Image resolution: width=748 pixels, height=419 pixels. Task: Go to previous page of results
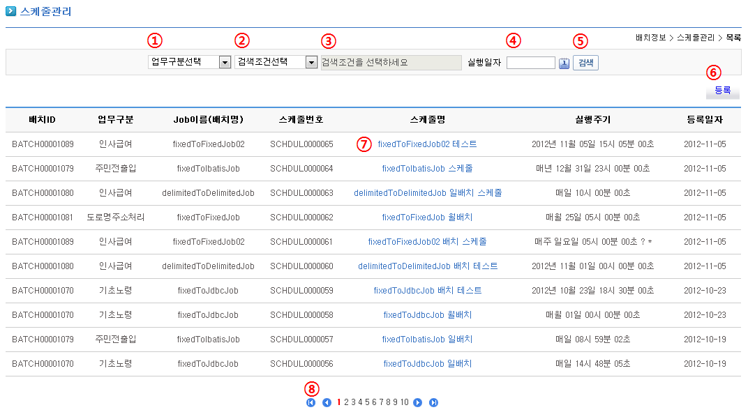[x=327, y=402]
